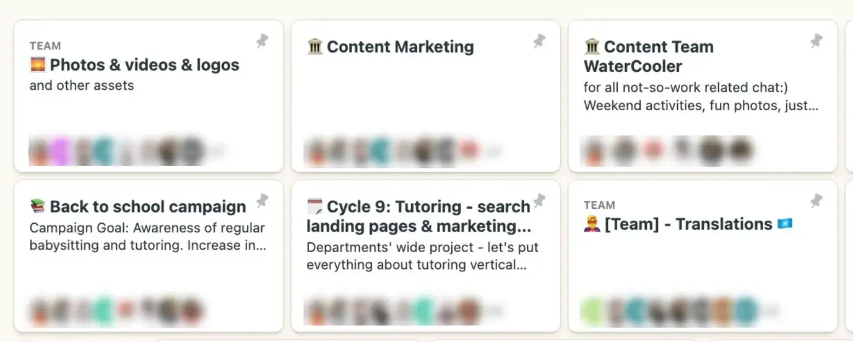The image size is (853, 342).
Task: Click building icon next to Content Marketing
Action: click(x=315, y=46)
